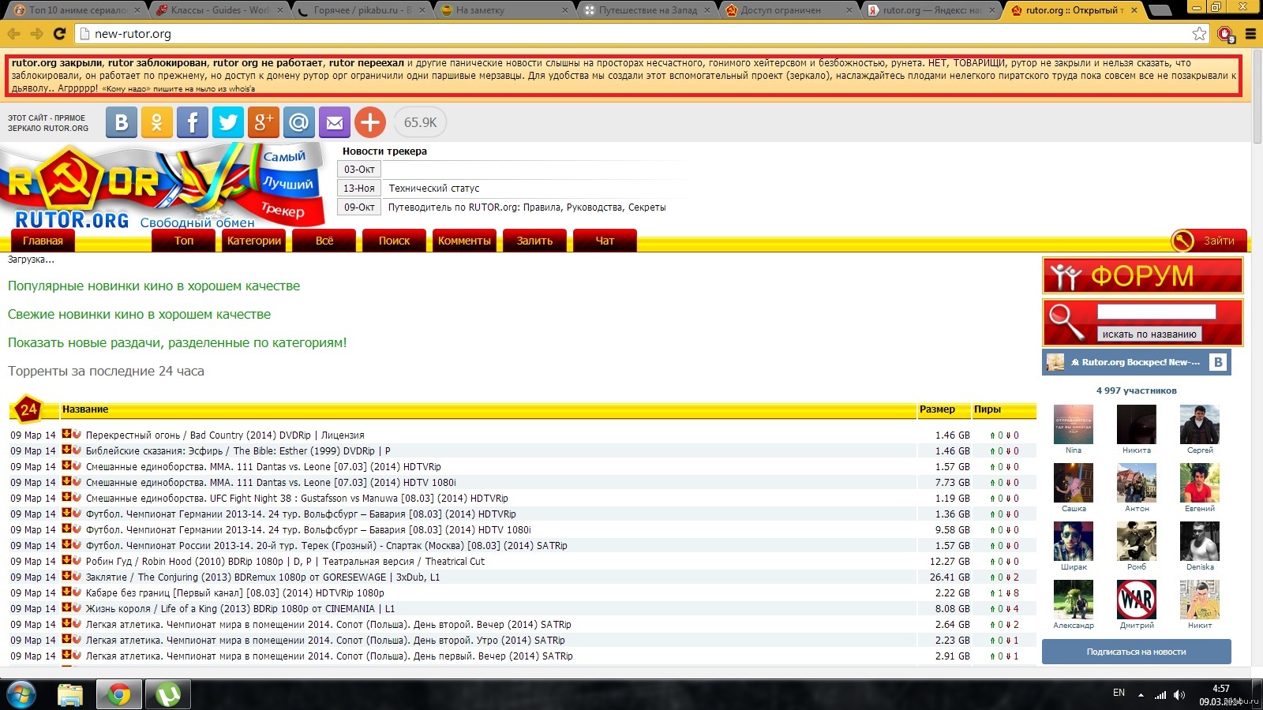Share page via Odnoklassniki icon
Viewport: 1263px width, 710px height.
pyautogui.click(x=157, y=122)
